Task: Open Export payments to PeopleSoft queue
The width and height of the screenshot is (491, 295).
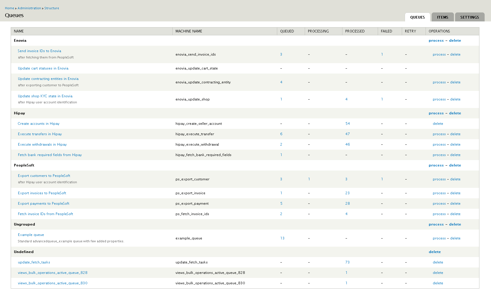Action: (x=44, y=204)
